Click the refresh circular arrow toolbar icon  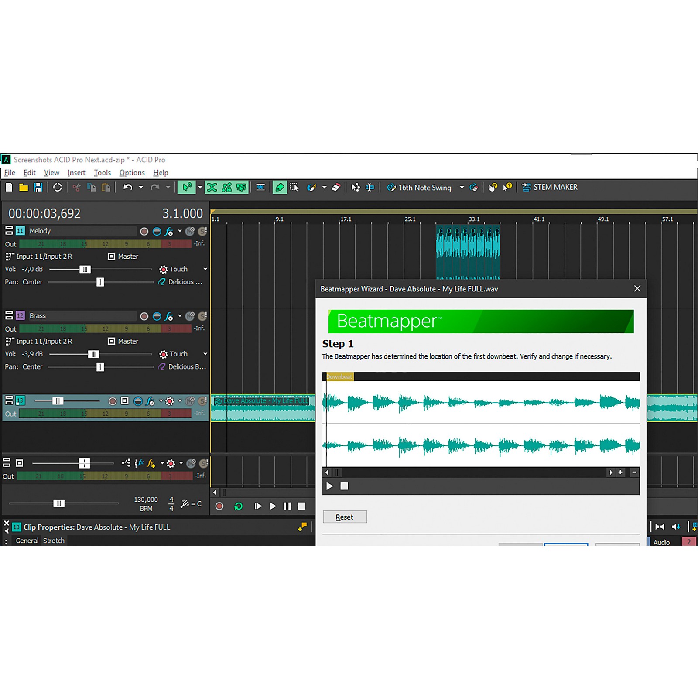click(58, 188)
